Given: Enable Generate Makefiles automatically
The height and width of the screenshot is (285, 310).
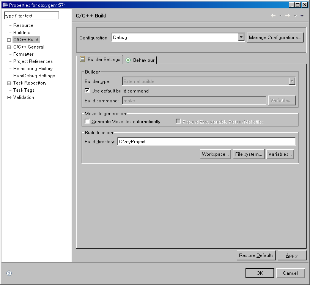Looking at the screenshot, I should coord(87,121).
